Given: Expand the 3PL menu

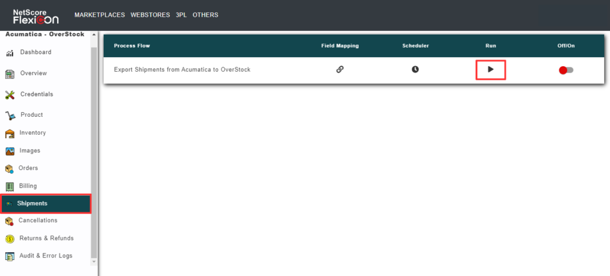Looking at the screenshot, I should click(181, 15).
